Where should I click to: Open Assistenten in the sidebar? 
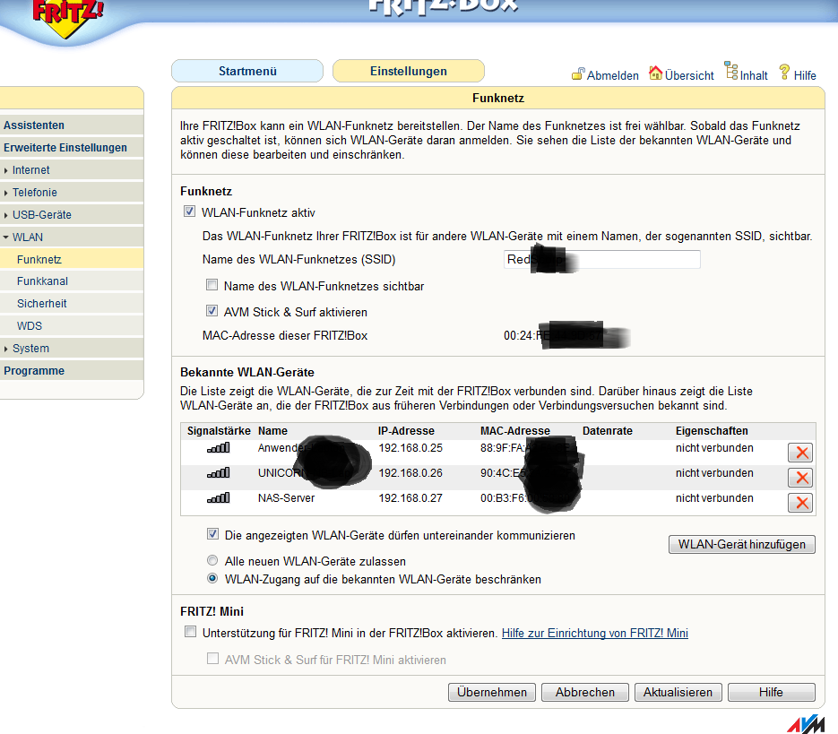(x=72, y=125)
